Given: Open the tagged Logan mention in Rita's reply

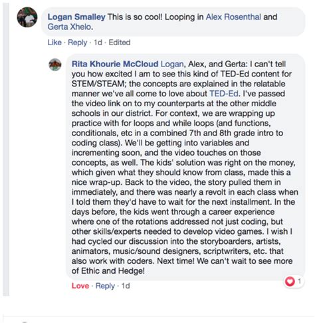Looking at the screenshot, I should tap(172, 64).
